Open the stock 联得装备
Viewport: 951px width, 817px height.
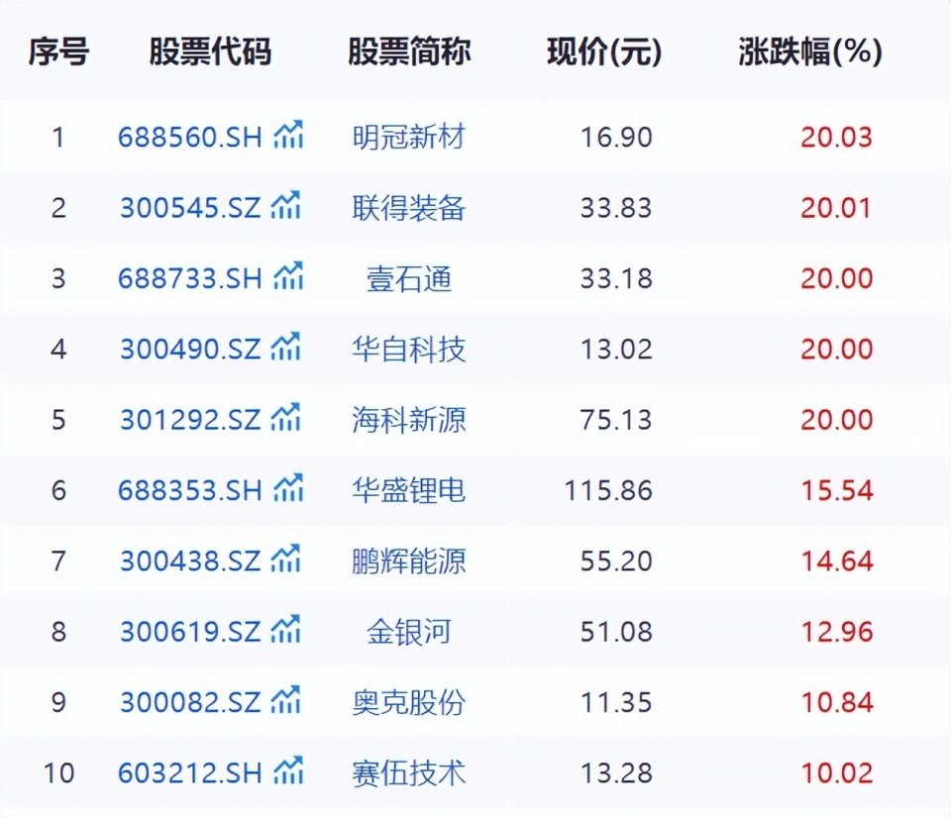pyautogui.click(x=409, y=208)
